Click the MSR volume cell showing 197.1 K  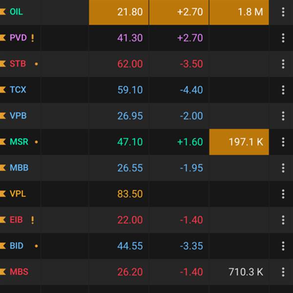pos(239,142)
